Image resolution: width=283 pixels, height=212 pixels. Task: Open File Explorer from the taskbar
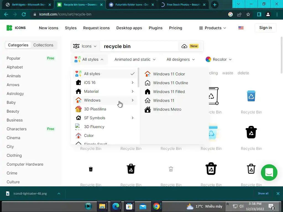pyautogui.click(x=102, y=206)
